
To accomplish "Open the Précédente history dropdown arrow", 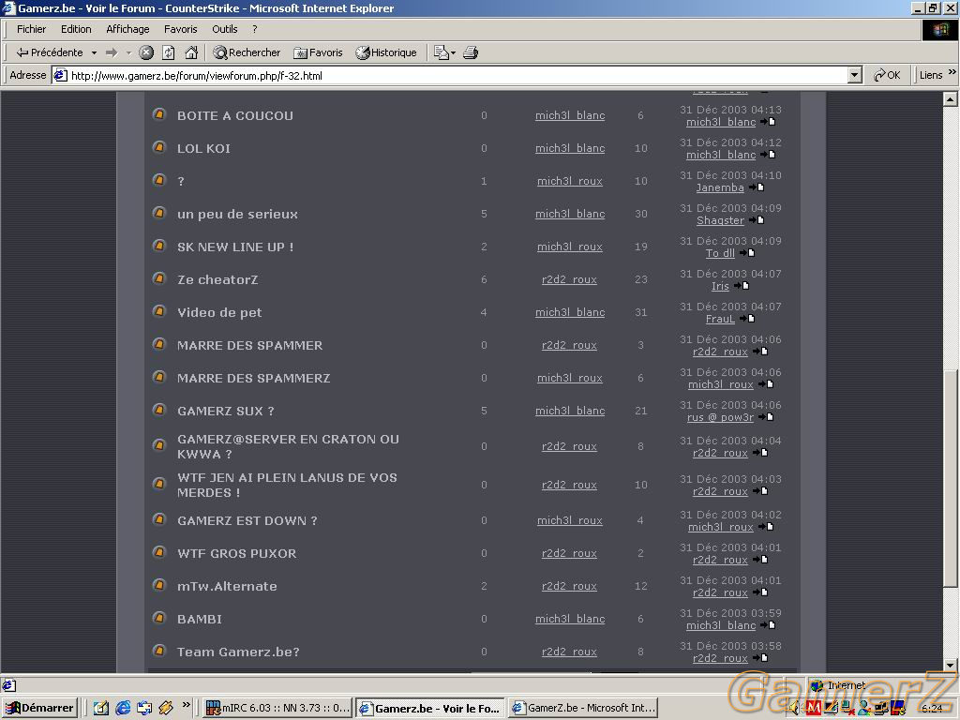I will pos(94,52).
